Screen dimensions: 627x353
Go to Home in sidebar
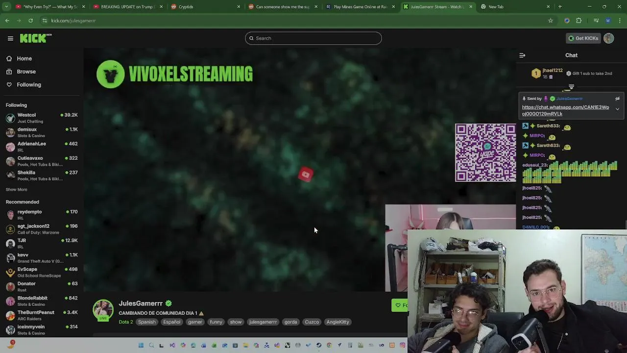[24, 58]
